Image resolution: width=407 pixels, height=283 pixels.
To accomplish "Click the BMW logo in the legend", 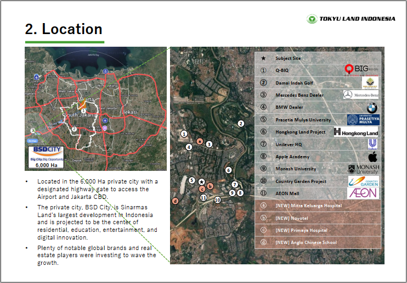I will pos(373,108).
